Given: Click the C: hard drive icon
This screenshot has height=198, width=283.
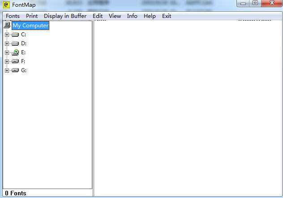Looking at the screenshot, I should [x=15, y=34].
